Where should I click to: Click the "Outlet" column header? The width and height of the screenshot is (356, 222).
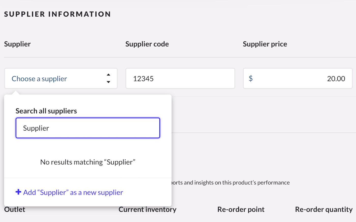click(15, 210)
